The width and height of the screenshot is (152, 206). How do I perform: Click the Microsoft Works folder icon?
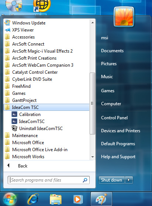tap(7, 157)
